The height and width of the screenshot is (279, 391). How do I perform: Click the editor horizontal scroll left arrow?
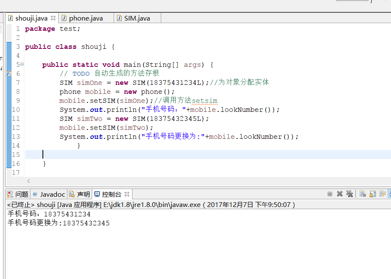coord(29,181)
